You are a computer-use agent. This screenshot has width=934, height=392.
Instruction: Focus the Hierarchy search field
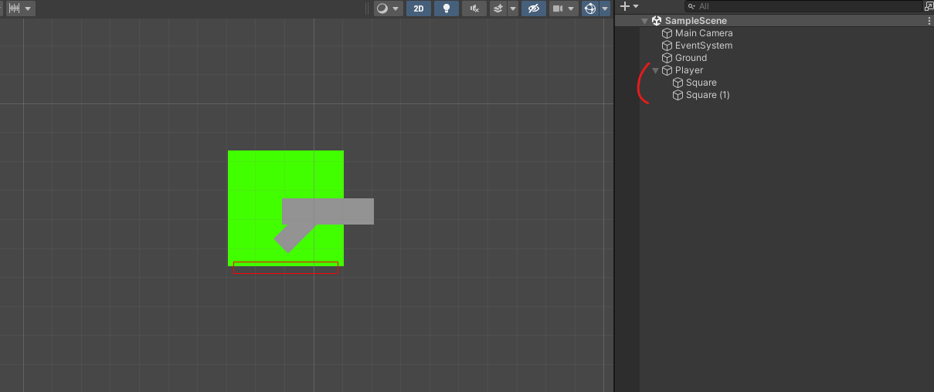pos(803,6)
